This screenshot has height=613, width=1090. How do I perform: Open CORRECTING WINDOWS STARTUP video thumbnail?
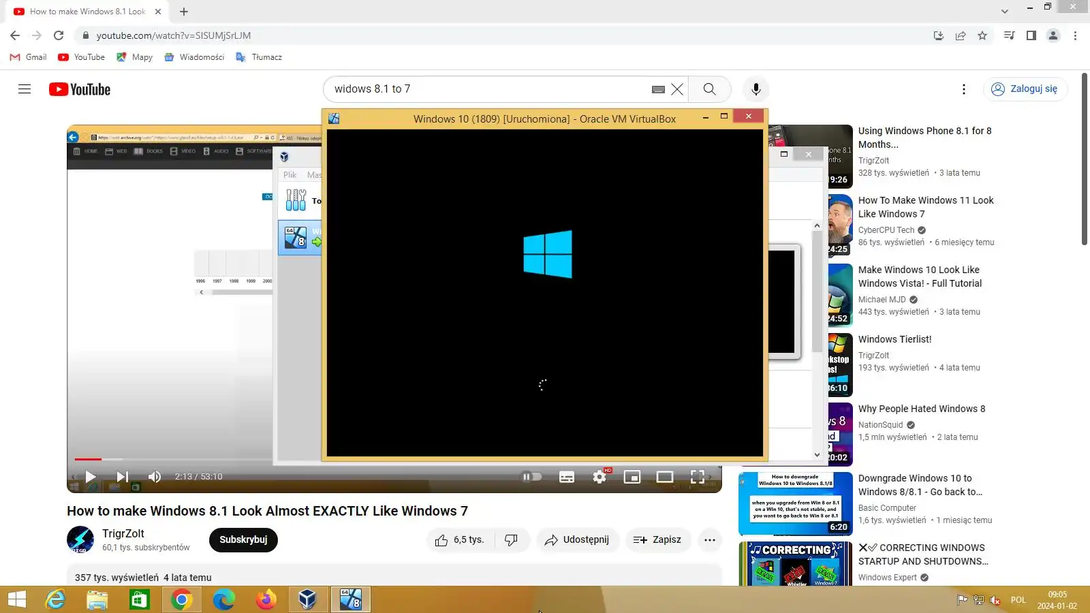(x=796, y=563)
